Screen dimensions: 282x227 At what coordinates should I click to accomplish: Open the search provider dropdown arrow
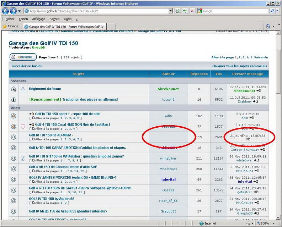pyautogui.click(x=277, y=11)
